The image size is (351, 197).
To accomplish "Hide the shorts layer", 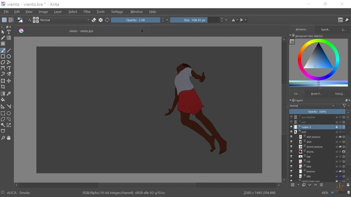I will [291, 151].
